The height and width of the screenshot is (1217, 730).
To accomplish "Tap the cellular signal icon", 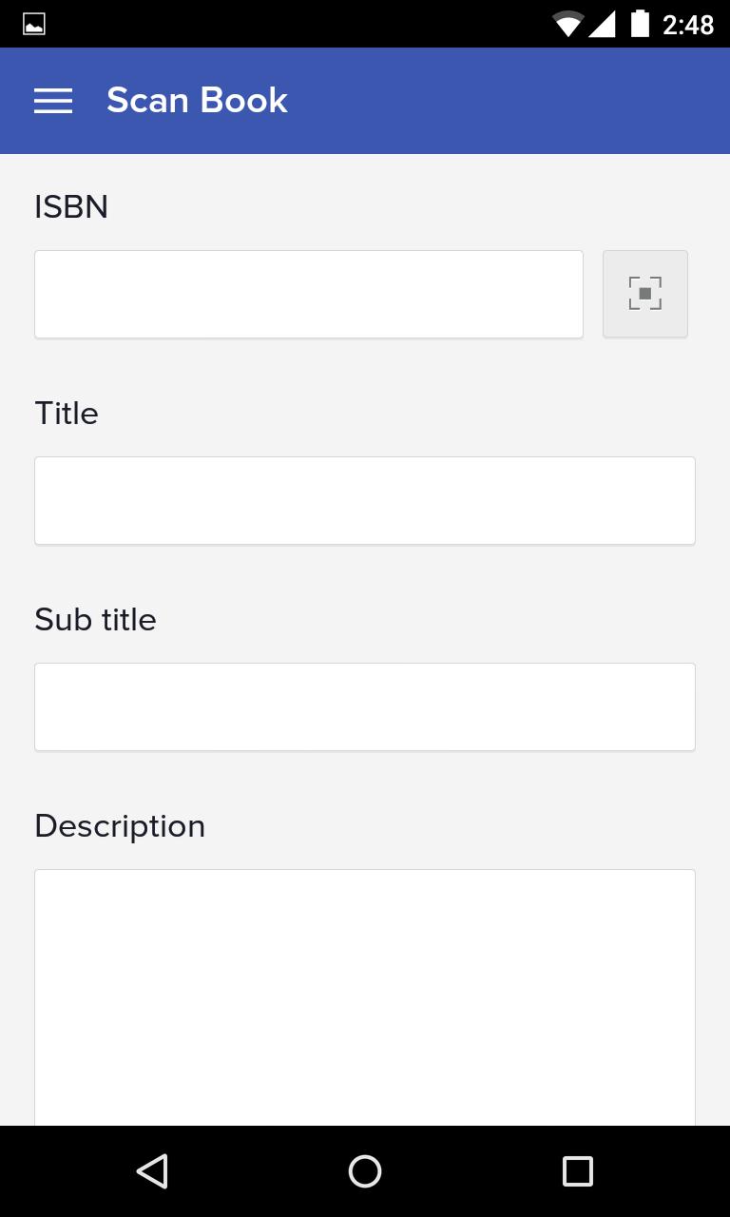I will click(602, 25).
